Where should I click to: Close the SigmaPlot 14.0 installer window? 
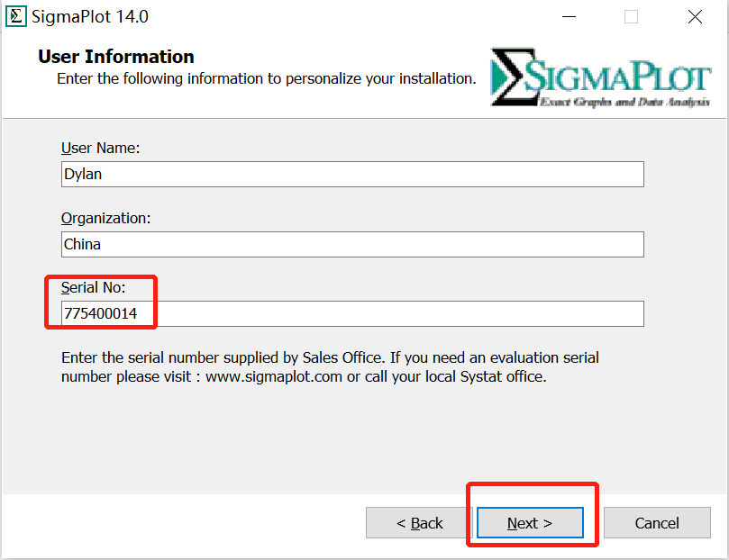(695, 17)
